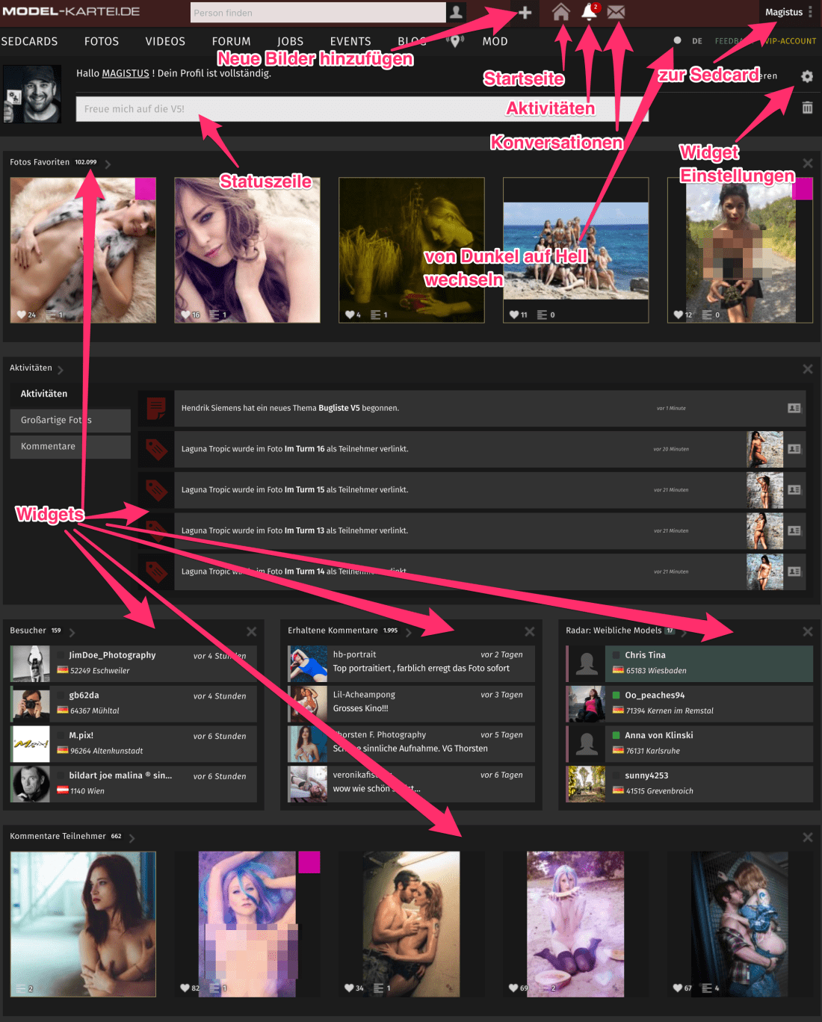Switch to the Kommentare activity tab
The width and height of the screenshot is (822, 1022).
[70, 447]
